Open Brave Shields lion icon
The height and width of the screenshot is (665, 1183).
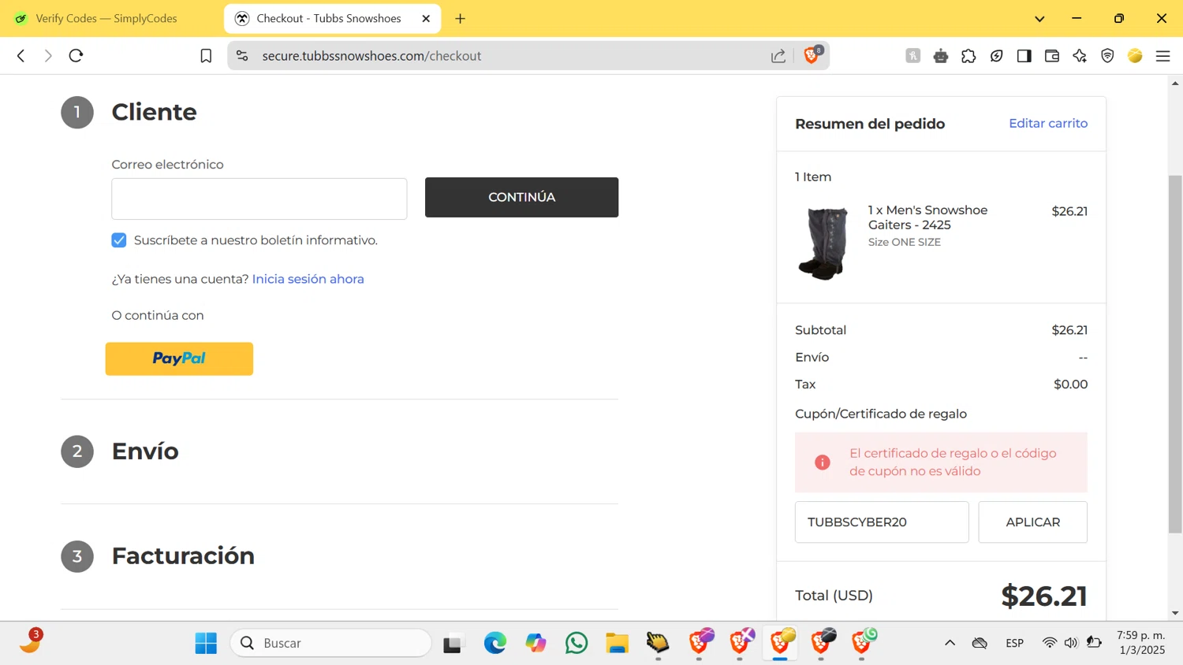pyautogui.click(x=812, y=55)
